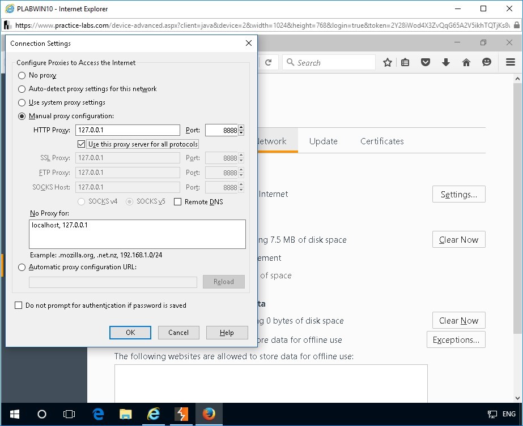Cancel the Connection Settings dialog
The width and height of the screenshot is (523, 426).
[x=178, y=333]
